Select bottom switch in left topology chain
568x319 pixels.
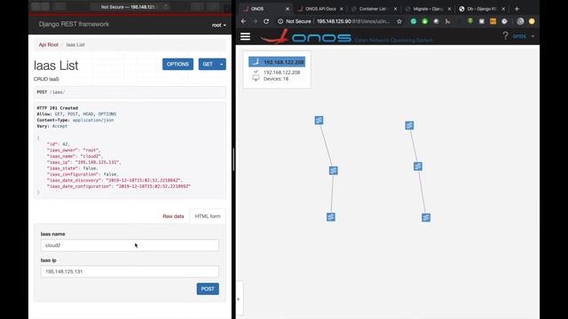tap(331, 216)
